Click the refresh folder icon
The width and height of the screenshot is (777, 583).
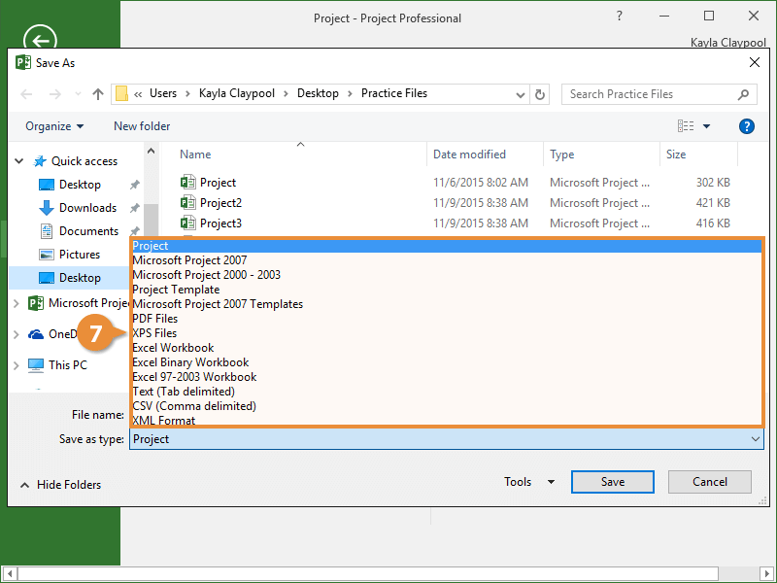point(541,94)
